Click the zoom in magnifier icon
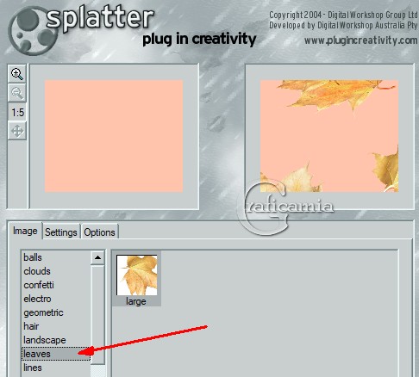Screen dimensions: 419x377 (x=17, y=74)
